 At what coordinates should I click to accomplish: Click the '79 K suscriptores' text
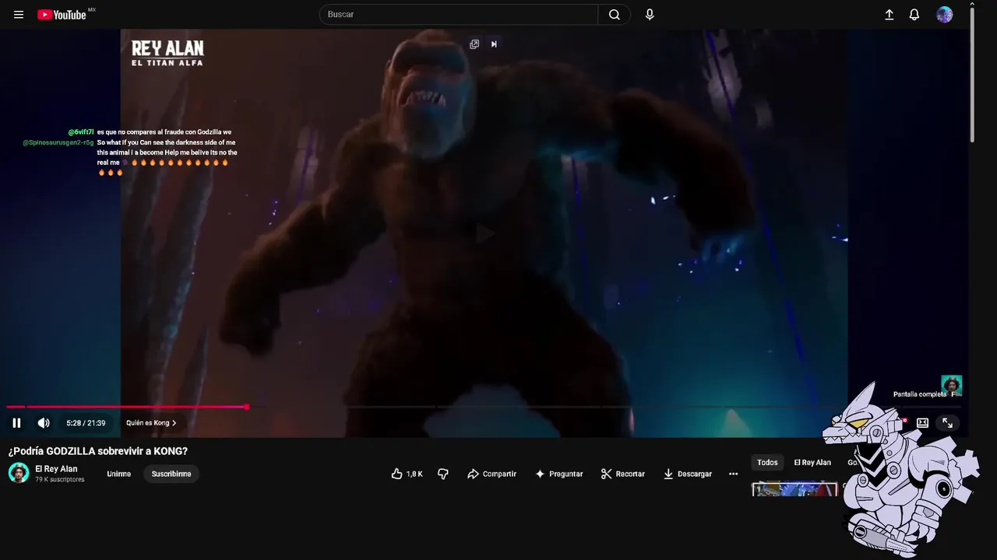coord(60,480)
